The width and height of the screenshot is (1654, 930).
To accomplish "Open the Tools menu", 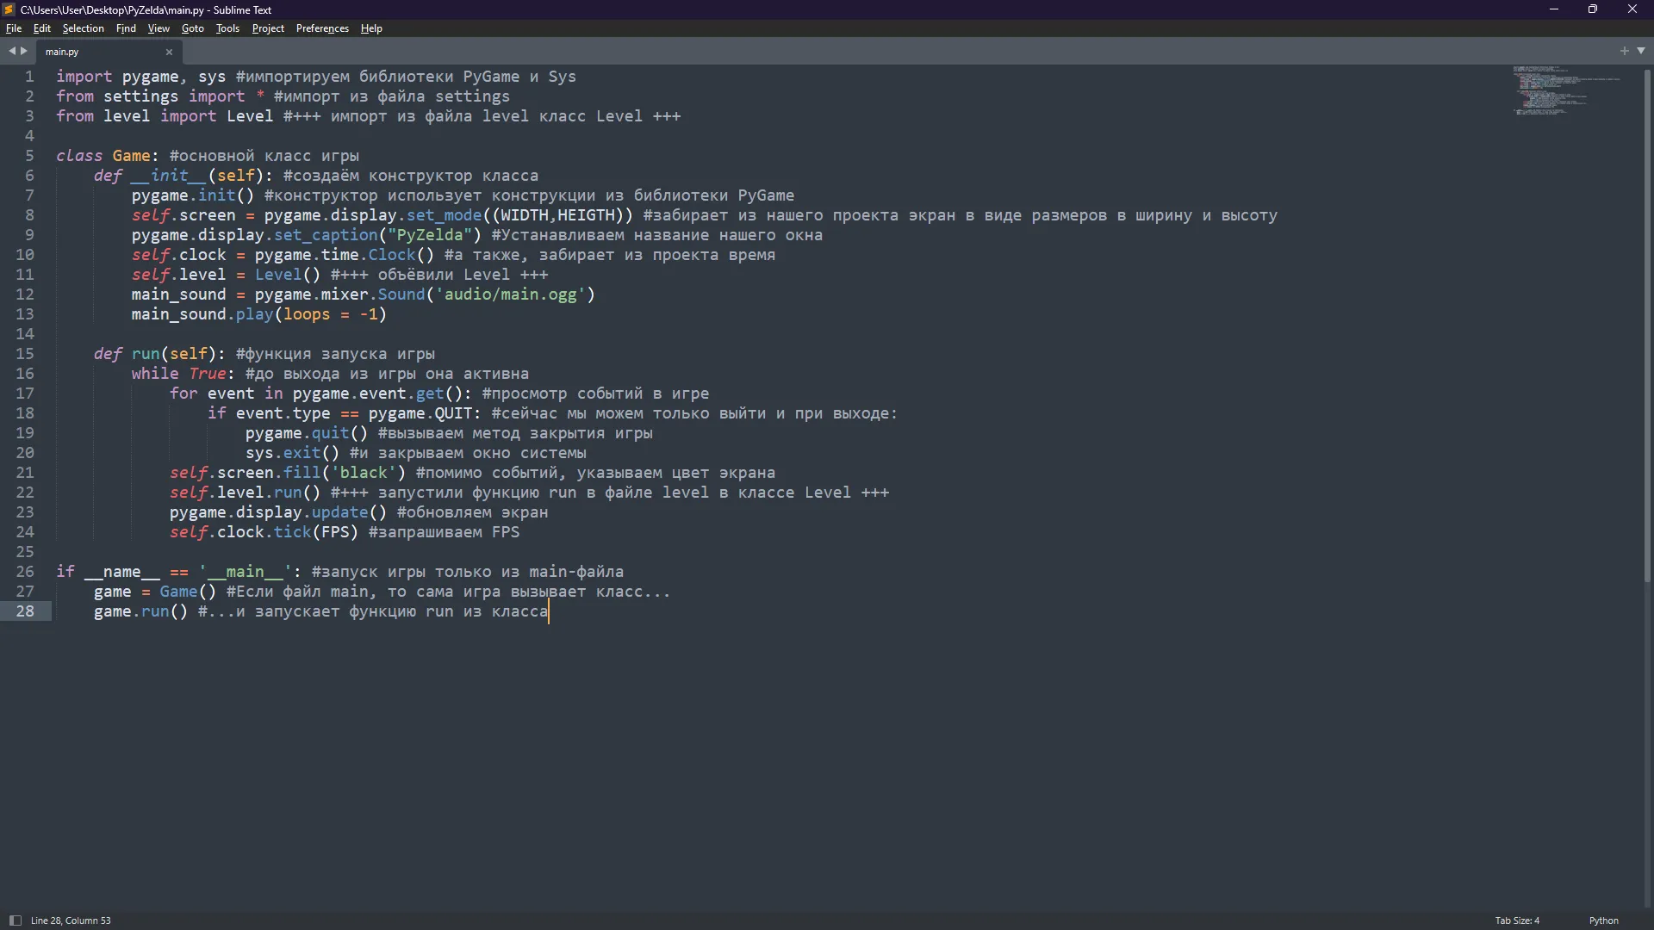I will pos(227,28).
